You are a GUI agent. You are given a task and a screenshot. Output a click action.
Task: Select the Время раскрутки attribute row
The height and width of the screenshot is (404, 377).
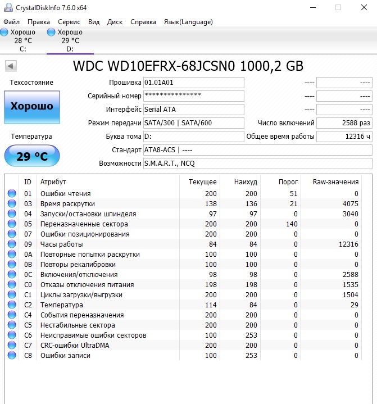(183, 203)
